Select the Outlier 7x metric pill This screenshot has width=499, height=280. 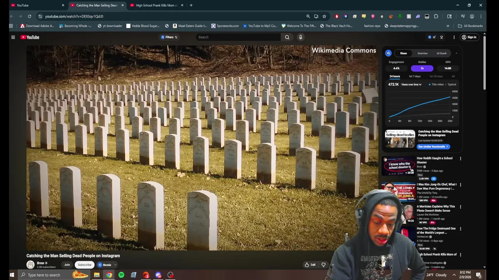pyautogui.click(x=422, y=68)
